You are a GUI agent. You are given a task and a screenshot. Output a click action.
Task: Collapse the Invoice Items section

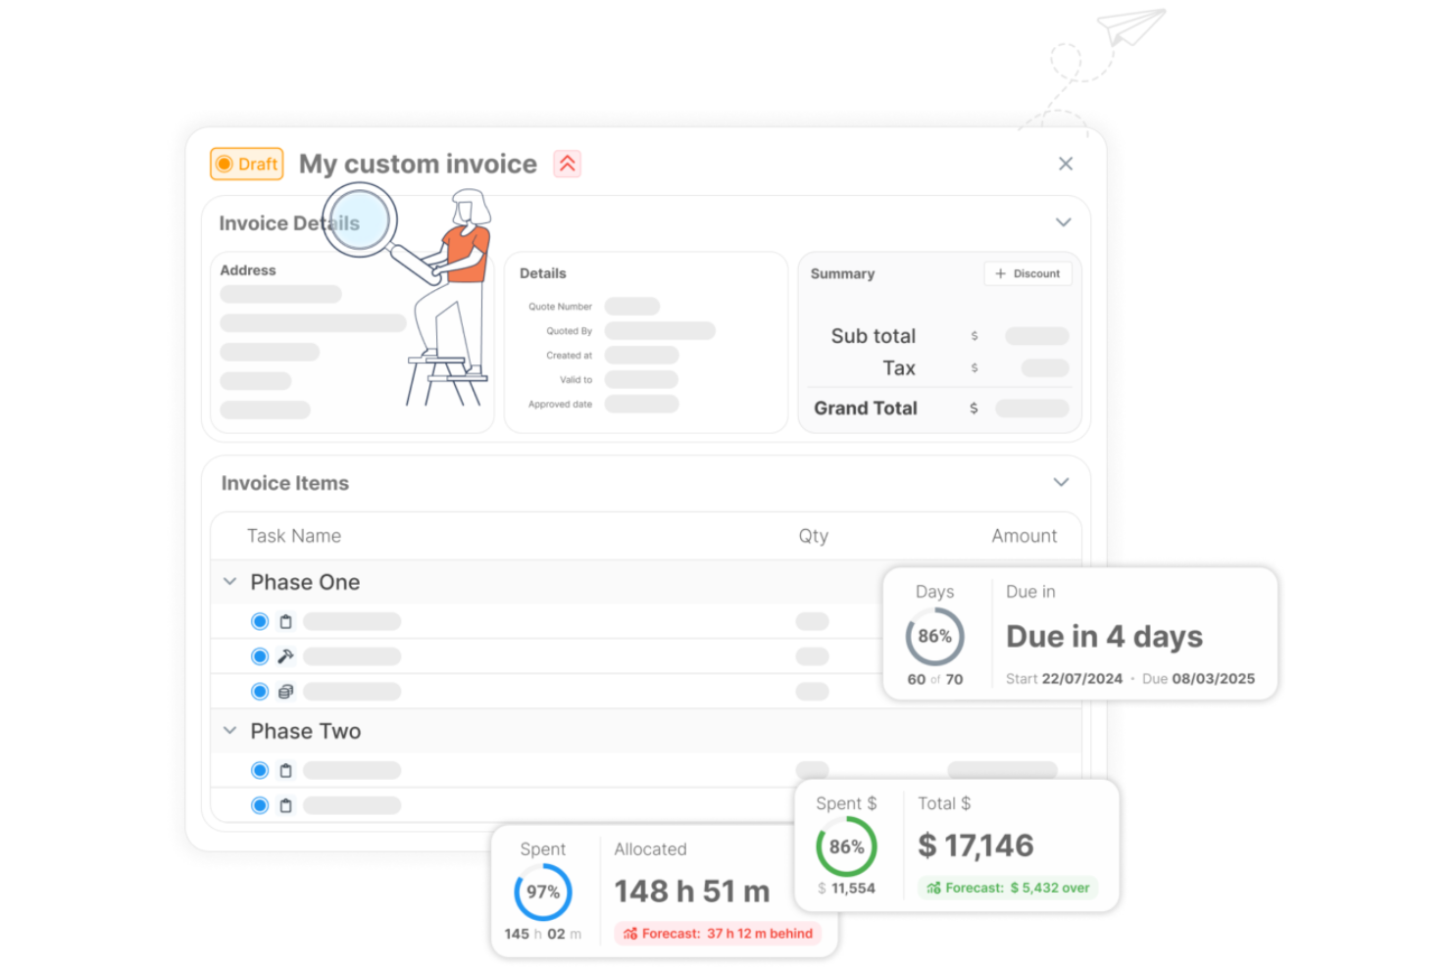1061,482
